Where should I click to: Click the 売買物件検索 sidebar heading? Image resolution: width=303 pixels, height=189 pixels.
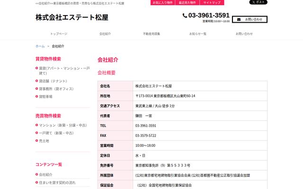click(x=48, y=116)
